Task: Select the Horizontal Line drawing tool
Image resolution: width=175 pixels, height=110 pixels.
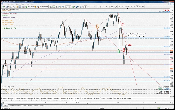Action: [x=95, y=7]
